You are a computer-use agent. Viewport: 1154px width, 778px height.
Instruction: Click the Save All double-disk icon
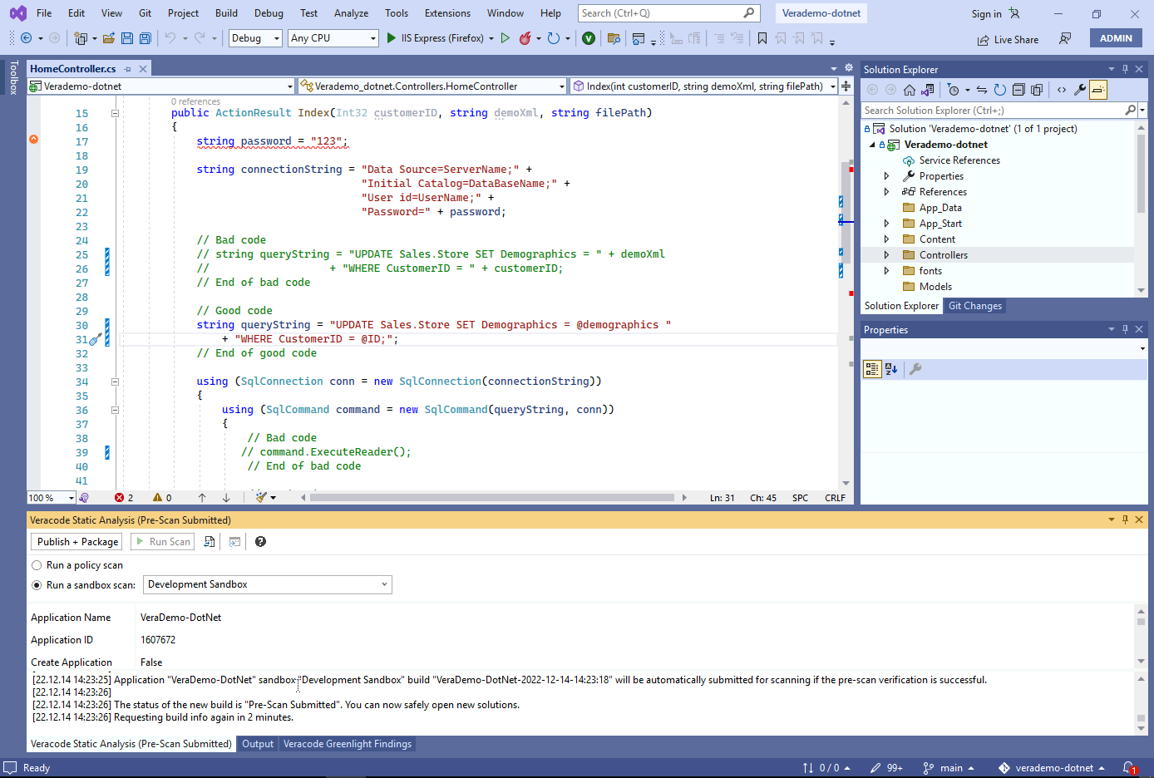click(145, 38)
